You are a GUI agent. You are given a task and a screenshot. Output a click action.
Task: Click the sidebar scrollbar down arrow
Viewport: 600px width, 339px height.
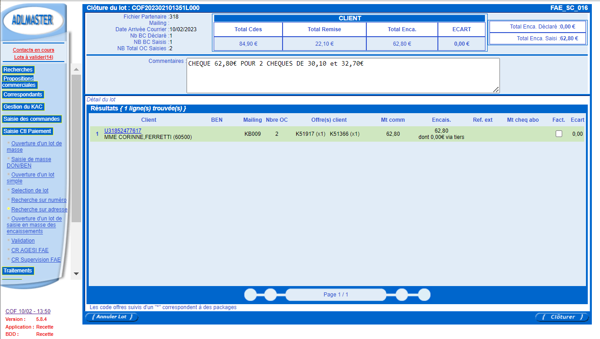click(x=76, y=274)
